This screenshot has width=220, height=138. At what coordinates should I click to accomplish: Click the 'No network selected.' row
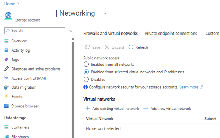pyautogui.click(x=152, y=128)
